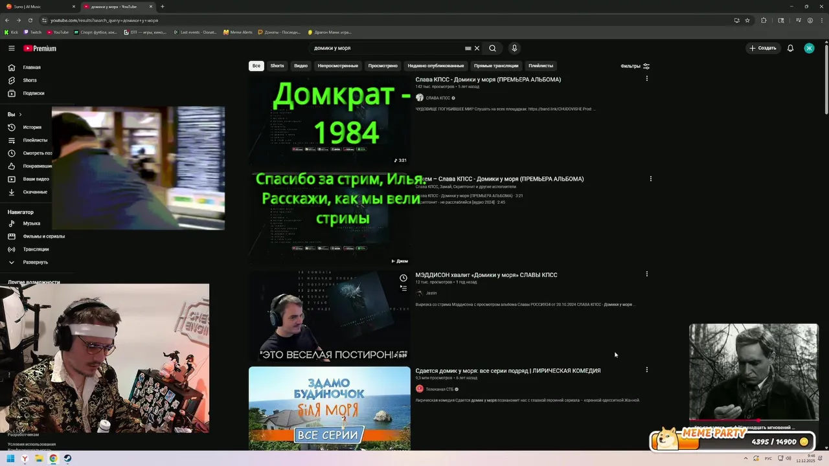
Task: Open the notifications bell
Action: click(x=790, y=48)
